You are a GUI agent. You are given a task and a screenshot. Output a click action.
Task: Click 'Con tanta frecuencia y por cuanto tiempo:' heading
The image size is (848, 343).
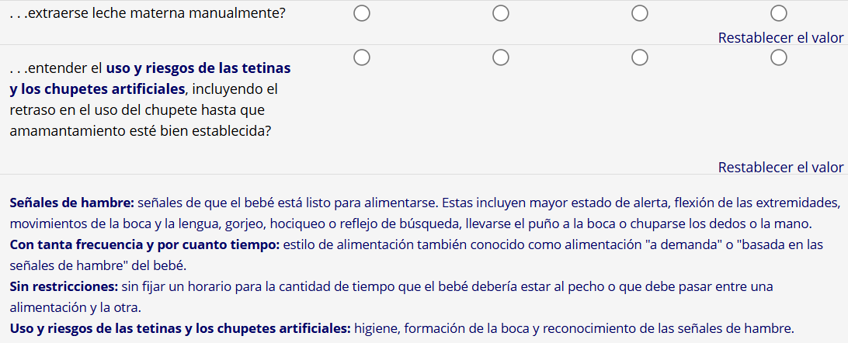click(144, 244)
